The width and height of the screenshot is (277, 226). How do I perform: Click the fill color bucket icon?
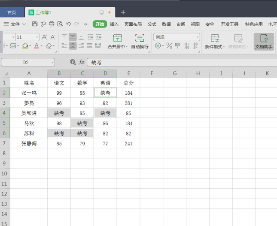point(25,46)
